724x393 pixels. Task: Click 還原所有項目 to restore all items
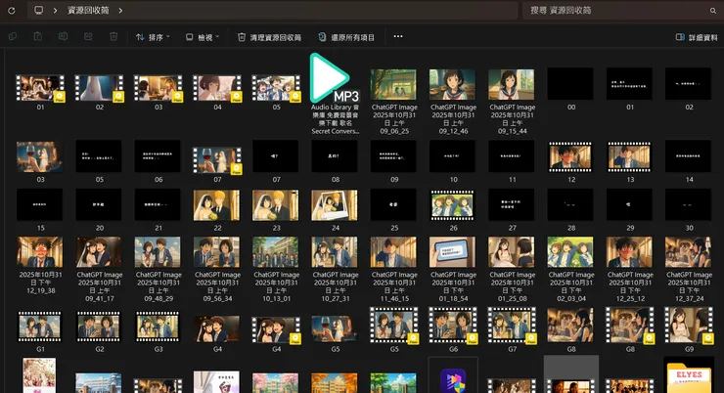coord(346,37)
